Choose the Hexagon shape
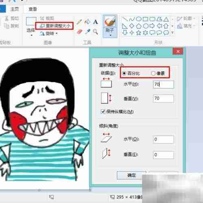Image resolution: width=203 pixels, height=203 pixels. pyautogui.click(x=145, y=26)
